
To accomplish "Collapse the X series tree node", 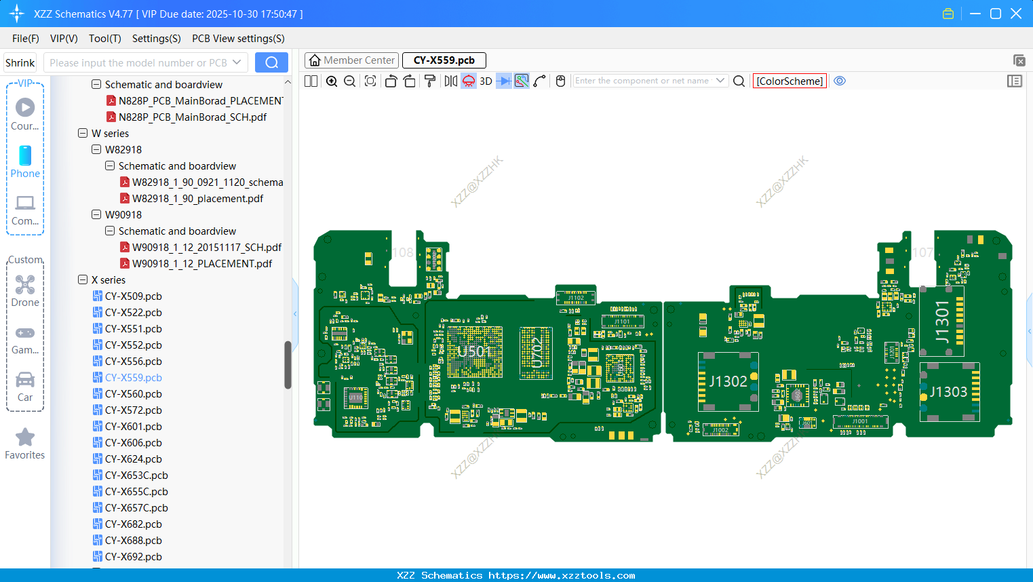I will point(83,279).
